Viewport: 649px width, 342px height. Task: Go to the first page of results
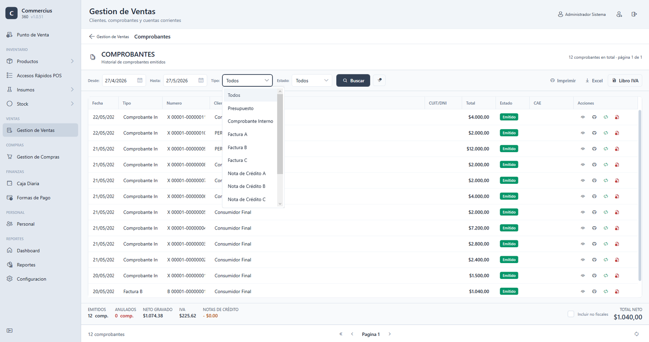341,334
